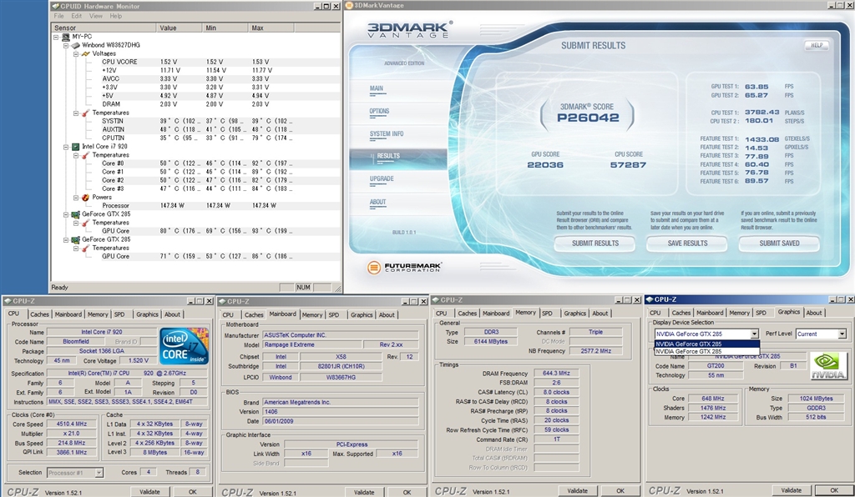Open the Edit menu in Hardware Monitor

pos(77,17)
